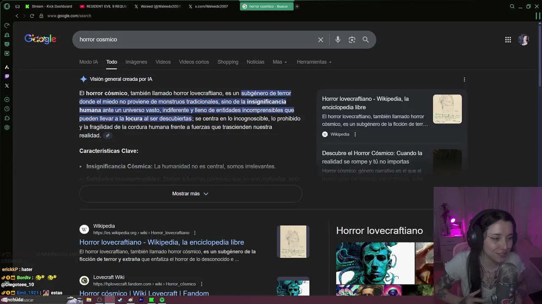Go to Google homepage via logo

pyautogui.click(x=40, y=39)
